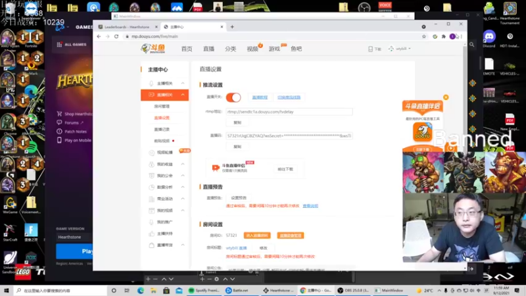
Task: Click 修改 beside the room title
Action: click(x=264, y=248)
